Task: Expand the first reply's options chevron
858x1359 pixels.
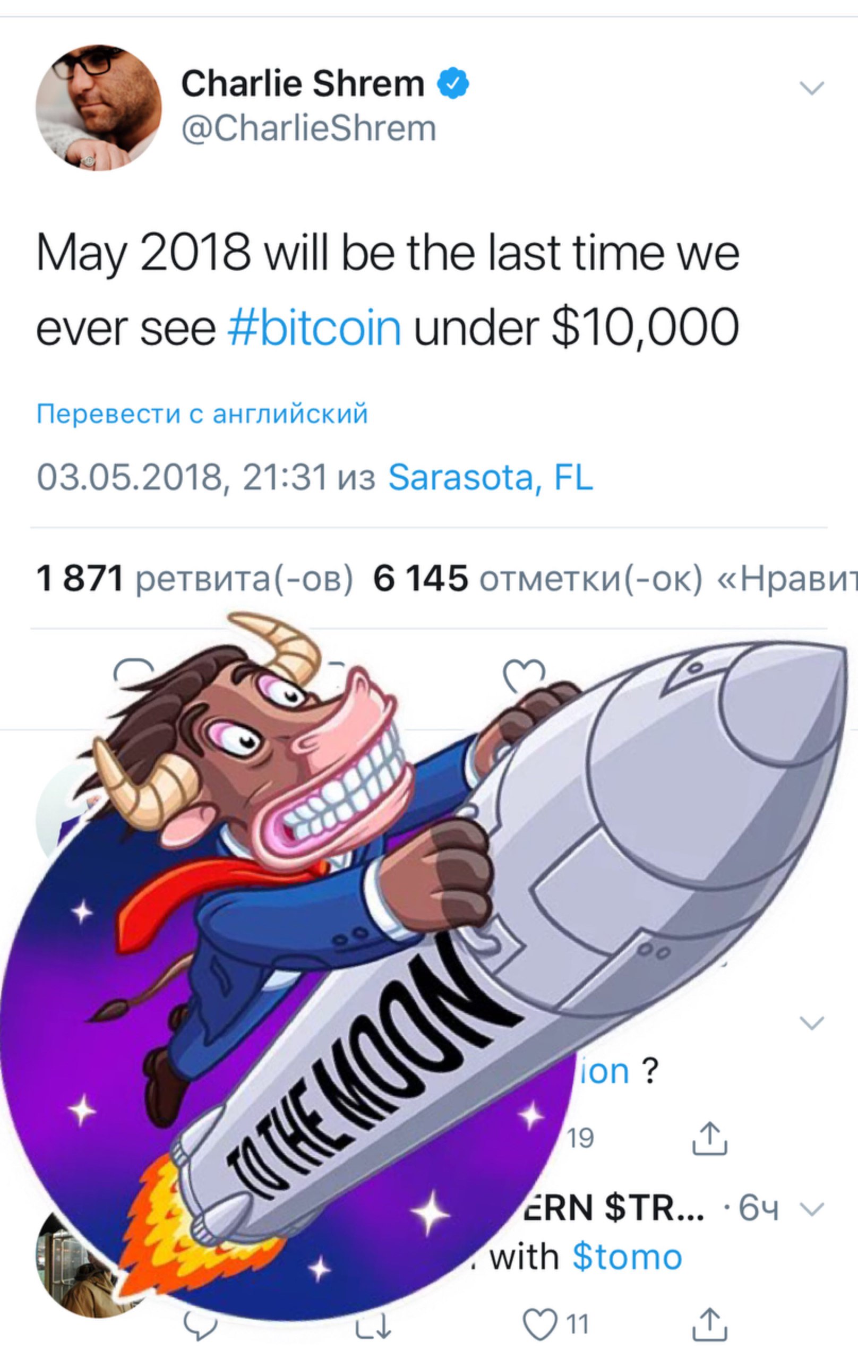Action: click(x=812, y=1022)
